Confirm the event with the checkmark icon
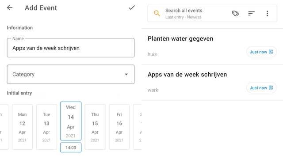Screen dimensions: 283x159 click(x=132, y=8)
